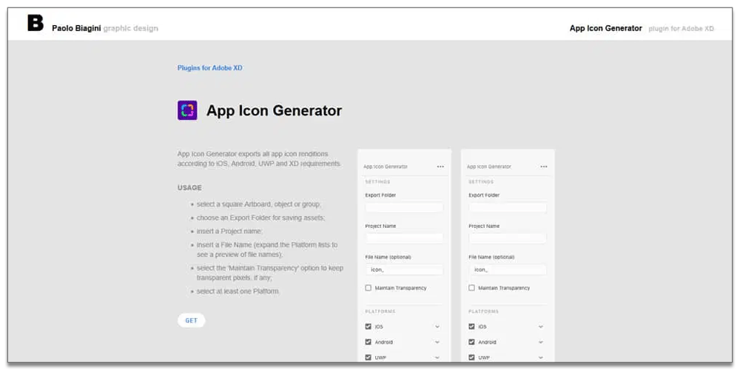The height and width of the screenshot is (370, 740).
Task: Click 'select a square Artboard' bullet
Action: click(259, 204)
